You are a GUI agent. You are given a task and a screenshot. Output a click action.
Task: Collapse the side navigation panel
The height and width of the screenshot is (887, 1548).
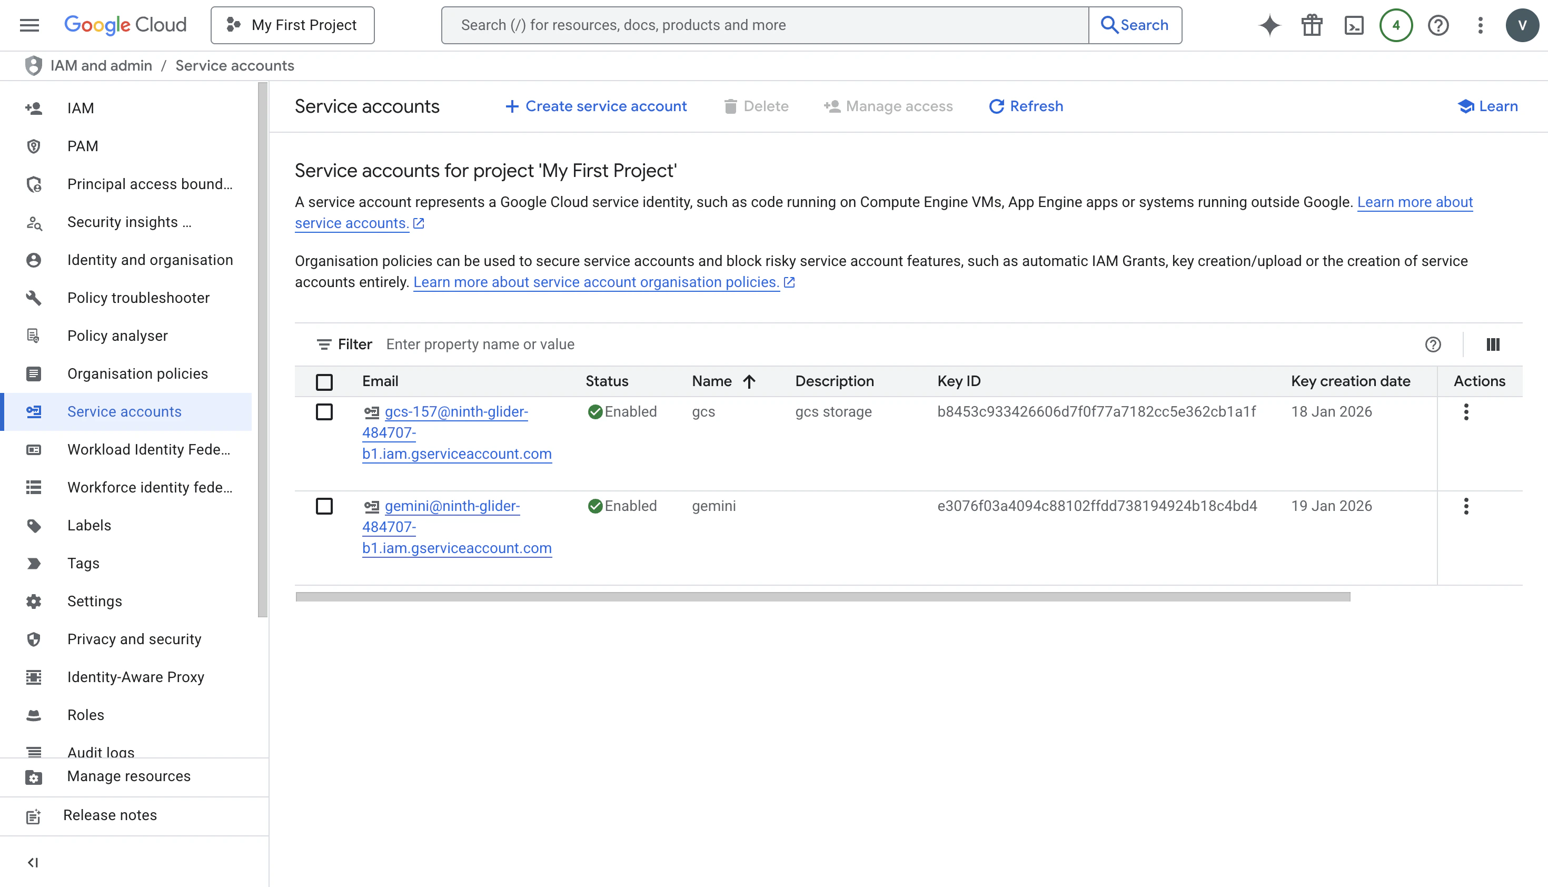click(x=33, y=862)
